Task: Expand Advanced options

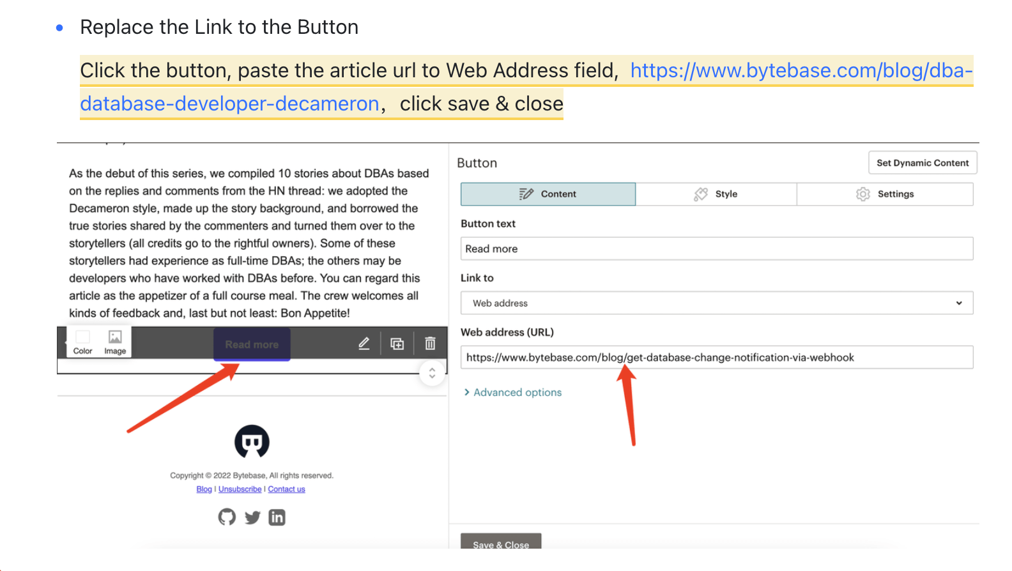Action: 513,392
